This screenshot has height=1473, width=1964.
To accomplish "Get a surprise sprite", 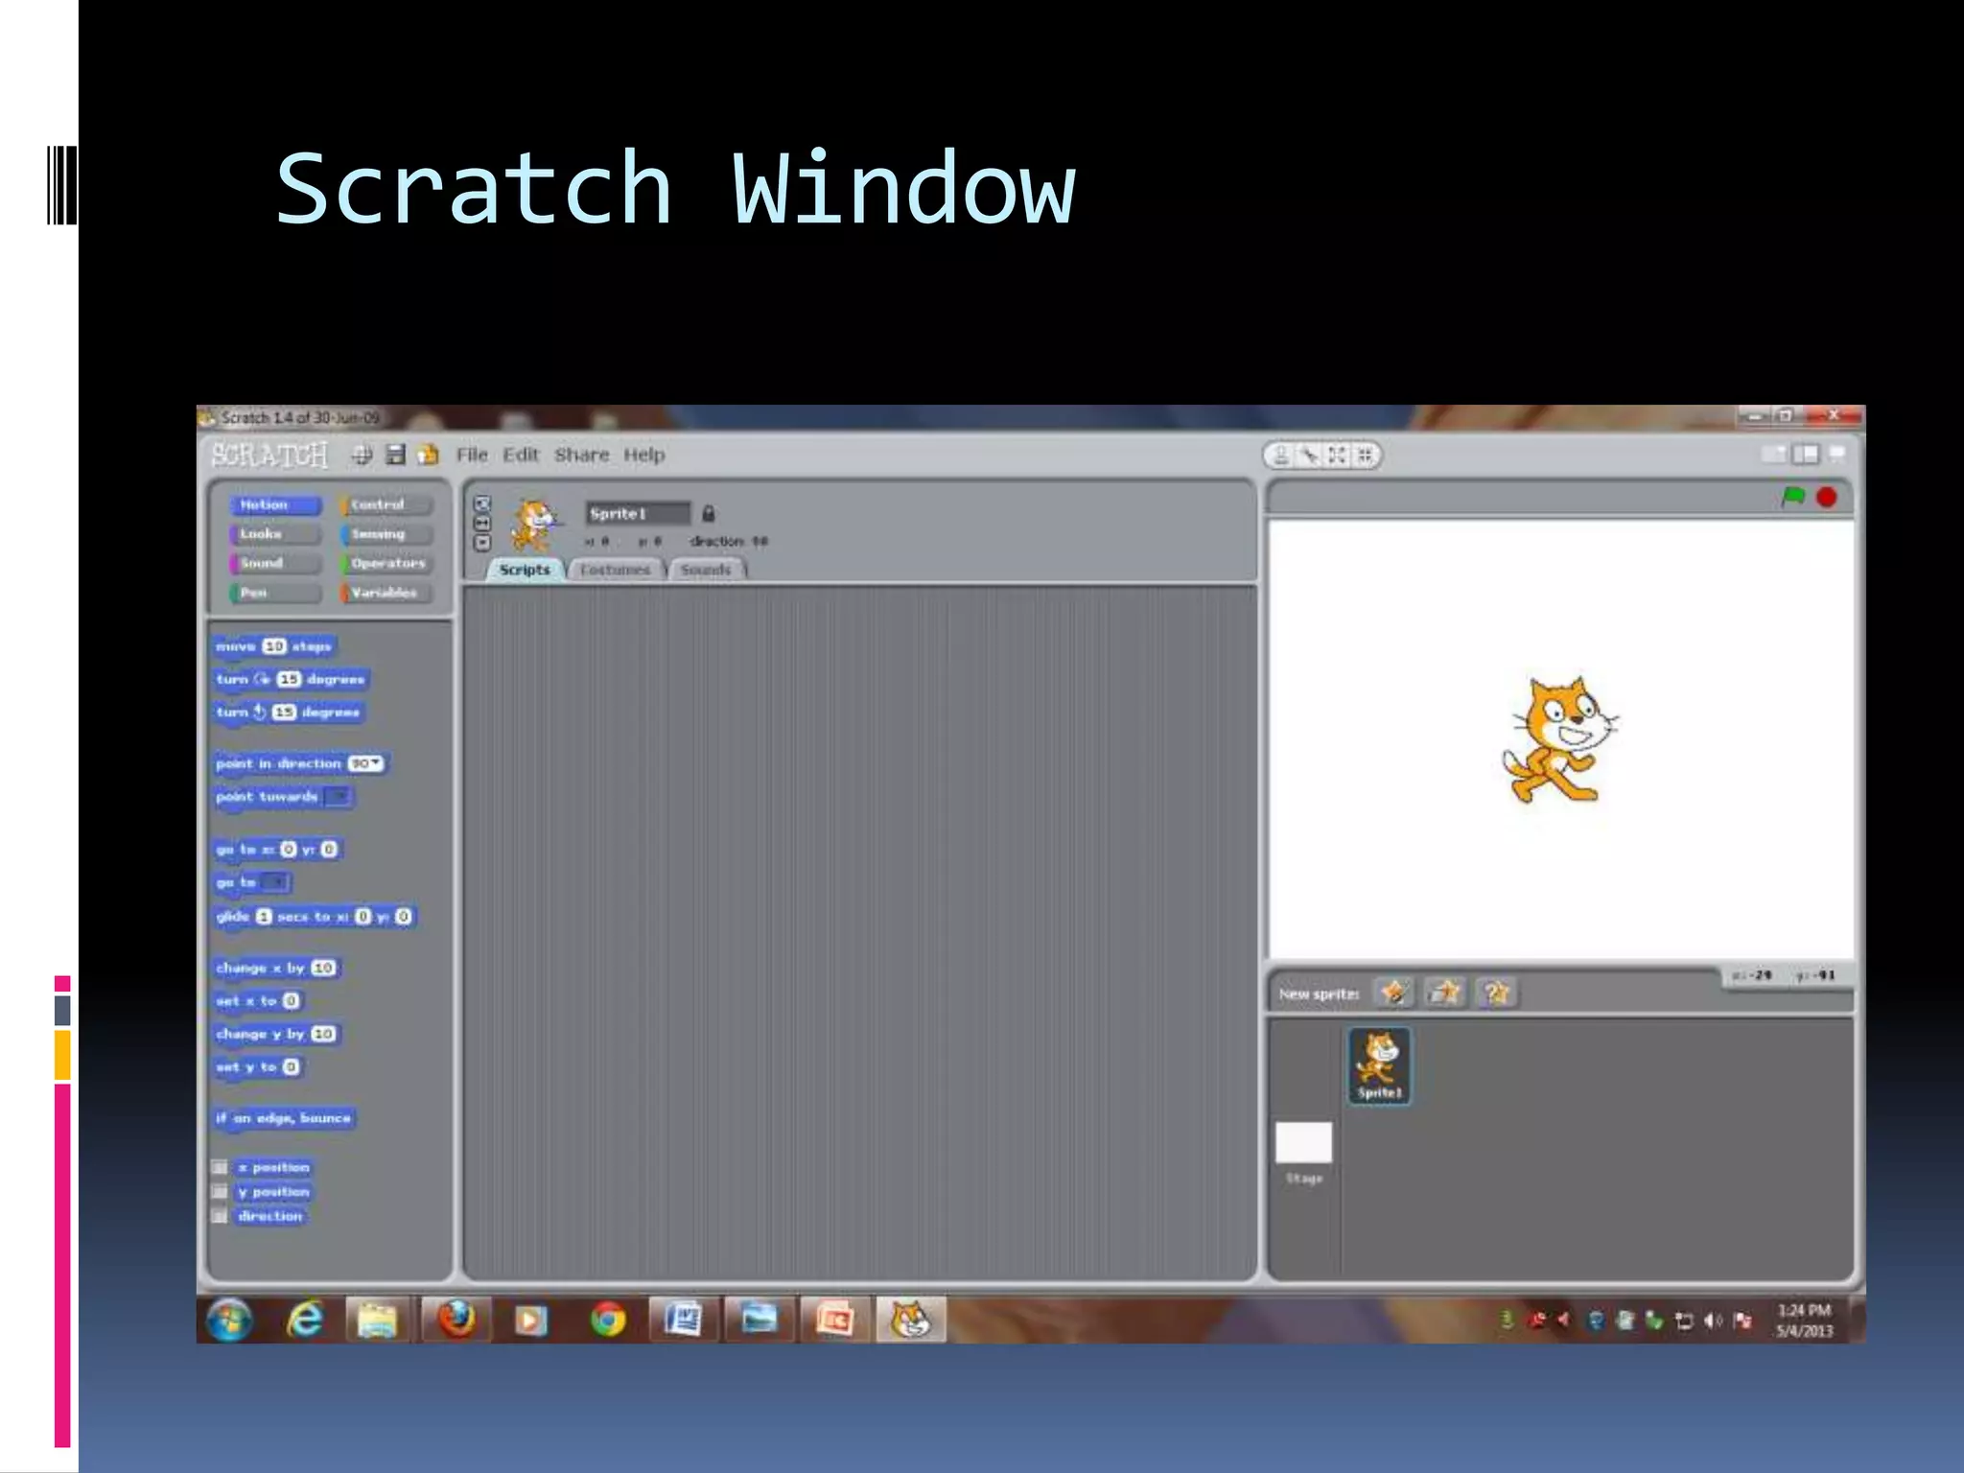I will click(x=1496, y=993).
